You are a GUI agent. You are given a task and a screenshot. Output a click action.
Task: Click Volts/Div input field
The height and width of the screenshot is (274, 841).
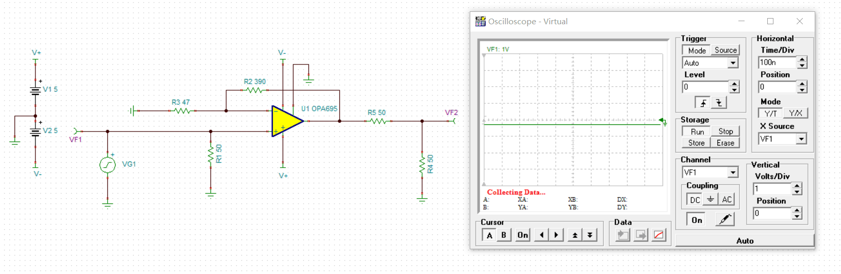click(772, 189)
